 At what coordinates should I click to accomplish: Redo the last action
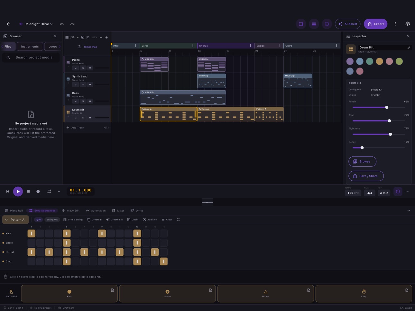click(x=72, y=24)
